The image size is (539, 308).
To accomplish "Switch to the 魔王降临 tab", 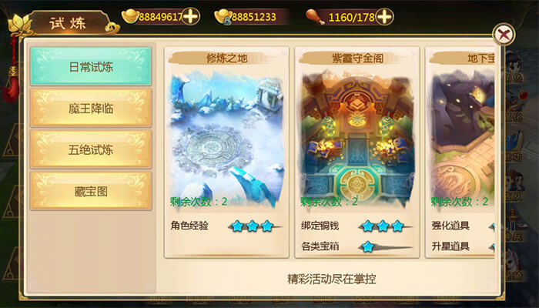I will pyautogui.click(x=91, y=109).
